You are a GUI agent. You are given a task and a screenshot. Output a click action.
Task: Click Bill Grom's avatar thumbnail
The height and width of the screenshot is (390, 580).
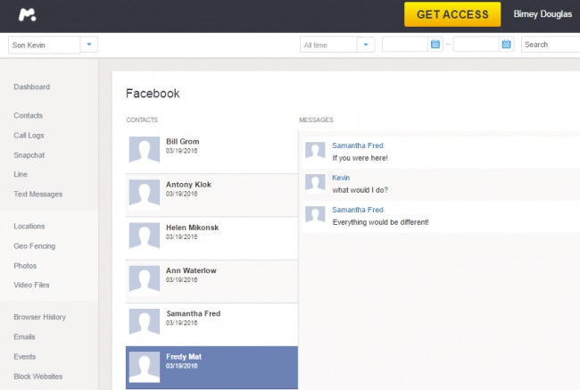145,150
